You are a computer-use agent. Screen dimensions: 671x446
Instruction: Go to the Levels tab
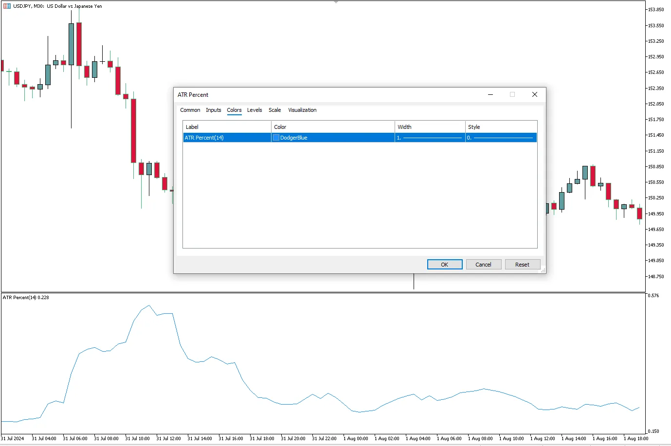(x=254, y=110)
